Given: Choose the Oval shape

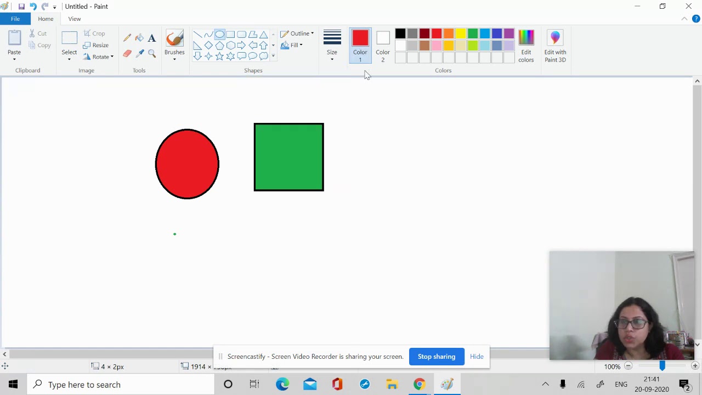Looking at the screenshot, I should (x=219, y=35).
